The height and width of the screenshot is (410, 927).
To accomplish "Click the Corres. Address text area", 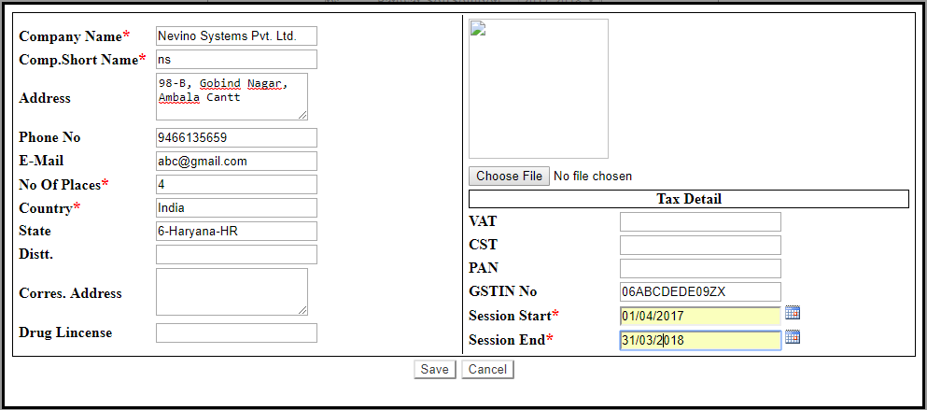I will point(232,291).
